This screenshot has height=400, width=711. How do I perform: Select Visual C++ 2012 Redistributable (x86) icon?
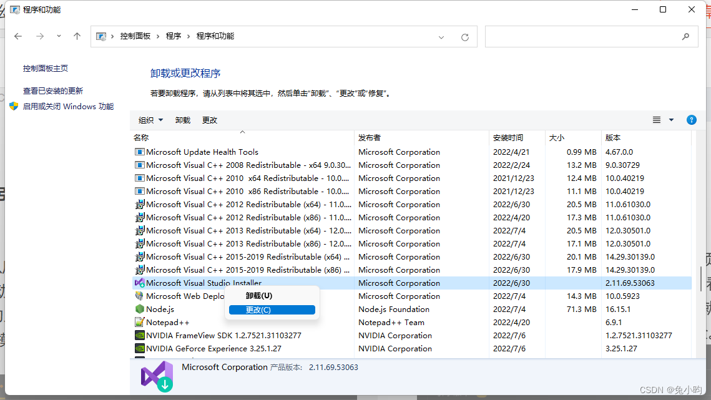coord(140,218)
